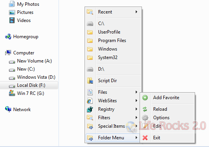The height and width of the screenshot is (147, 209).
Task: Click the Recent folder search icon
Action: pos(90,12)
